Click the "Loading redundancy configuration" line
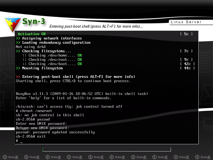Image resolution: width=213 pixels, height=160 pixels. [x=53, y=43]
